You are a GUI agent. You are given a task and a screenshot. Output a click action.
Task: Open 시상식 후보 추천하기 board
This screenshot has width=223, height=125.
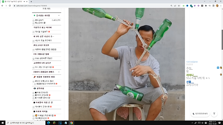43,40
